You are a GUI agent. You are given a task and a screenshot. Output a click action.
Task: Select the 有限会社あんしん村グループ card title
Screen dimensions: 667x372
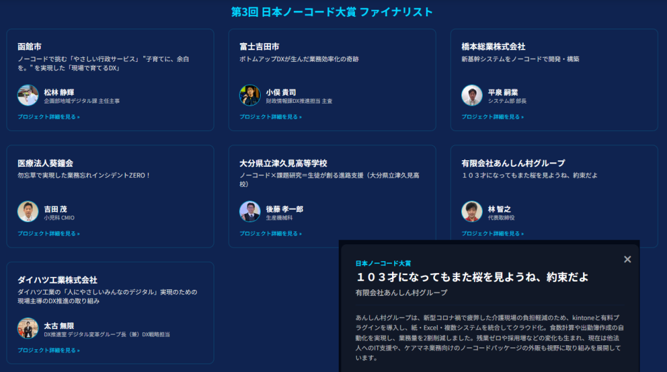tap(513, 163)
